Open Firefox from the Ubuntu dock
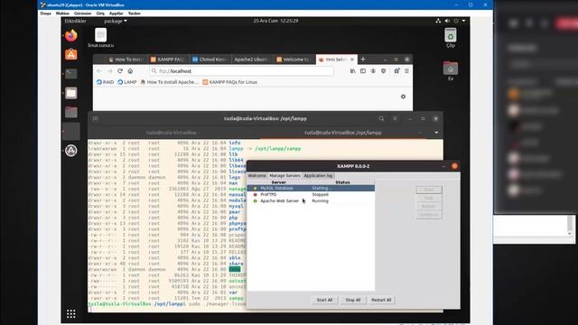The image size is (578, 325). [x=71, y=35]
